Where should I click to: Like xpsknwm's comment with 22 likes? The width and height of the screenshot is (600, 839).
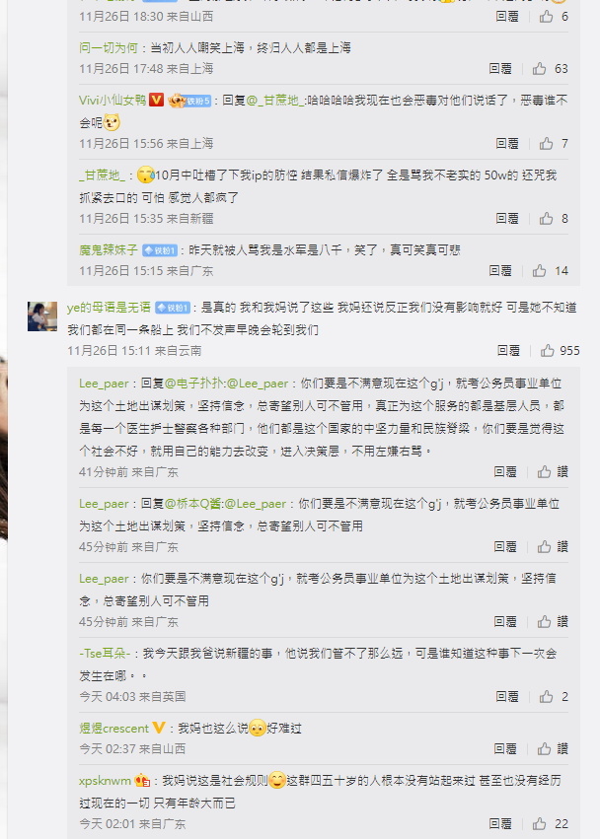540,823
